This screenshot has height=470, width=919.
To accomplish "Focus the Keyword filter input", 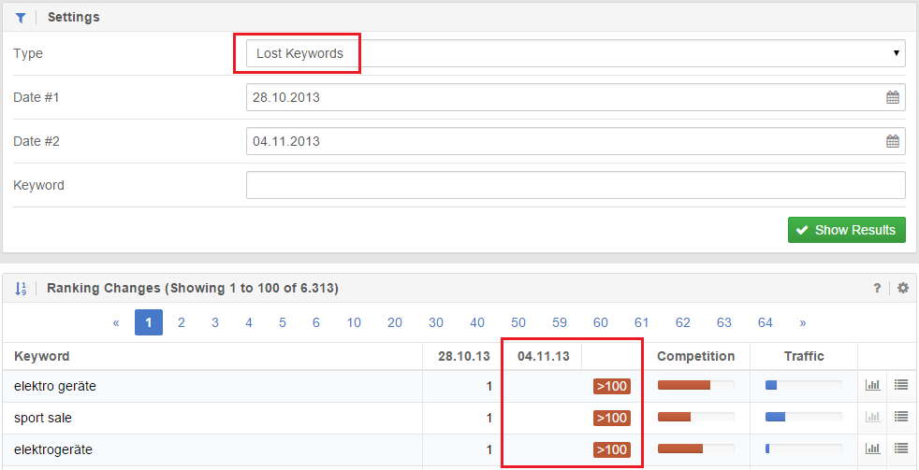I will tap(576, 185).
